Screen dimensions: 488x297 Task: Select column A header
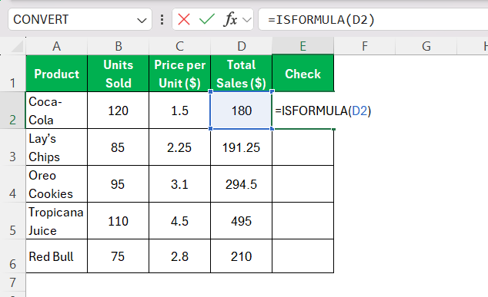[x=56, y=46]
